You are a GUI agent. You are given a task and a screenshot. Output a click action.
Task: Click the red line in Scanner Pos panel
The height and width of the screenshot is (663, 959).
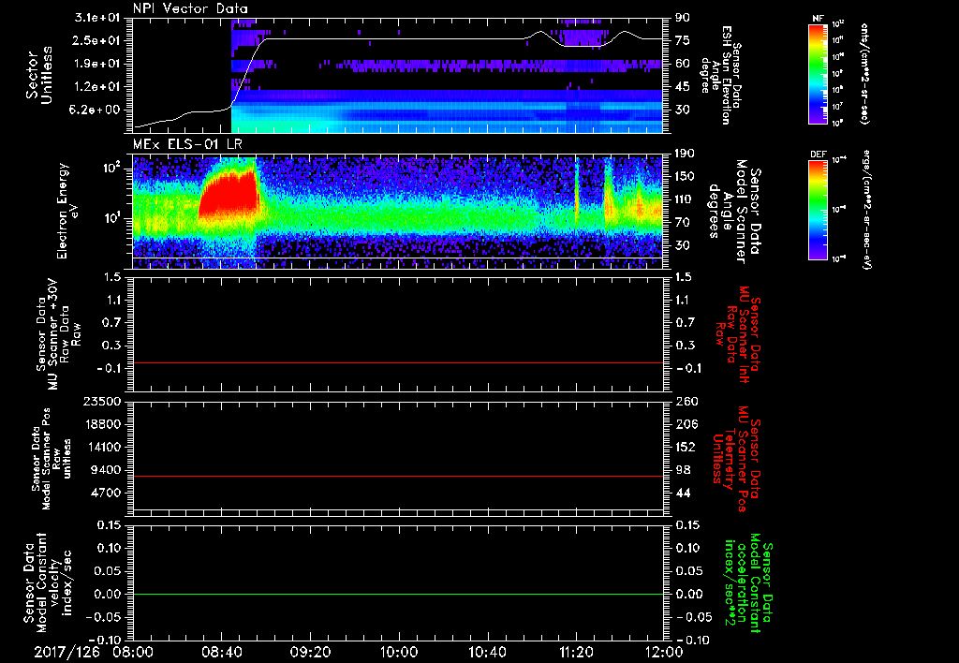pyautogui.click(x=397, y=476)
